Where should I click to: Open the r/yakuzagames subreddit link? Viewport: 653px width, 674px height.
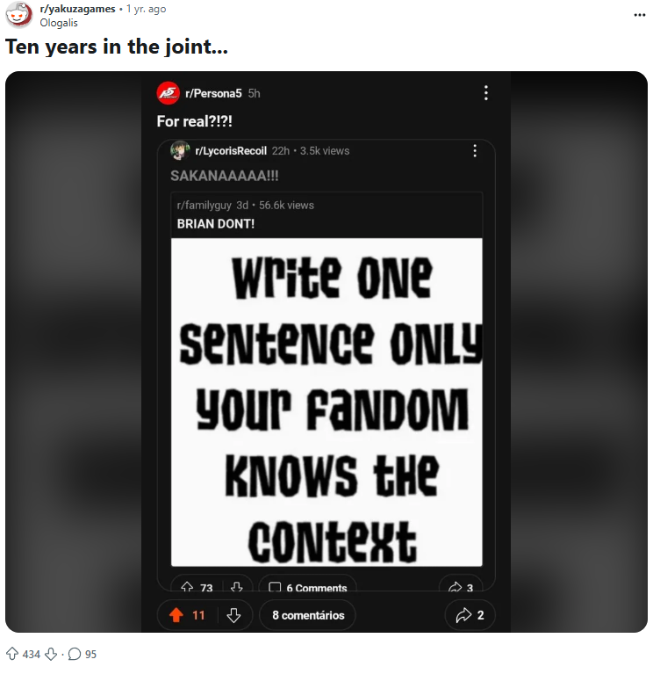pos(78,9)
